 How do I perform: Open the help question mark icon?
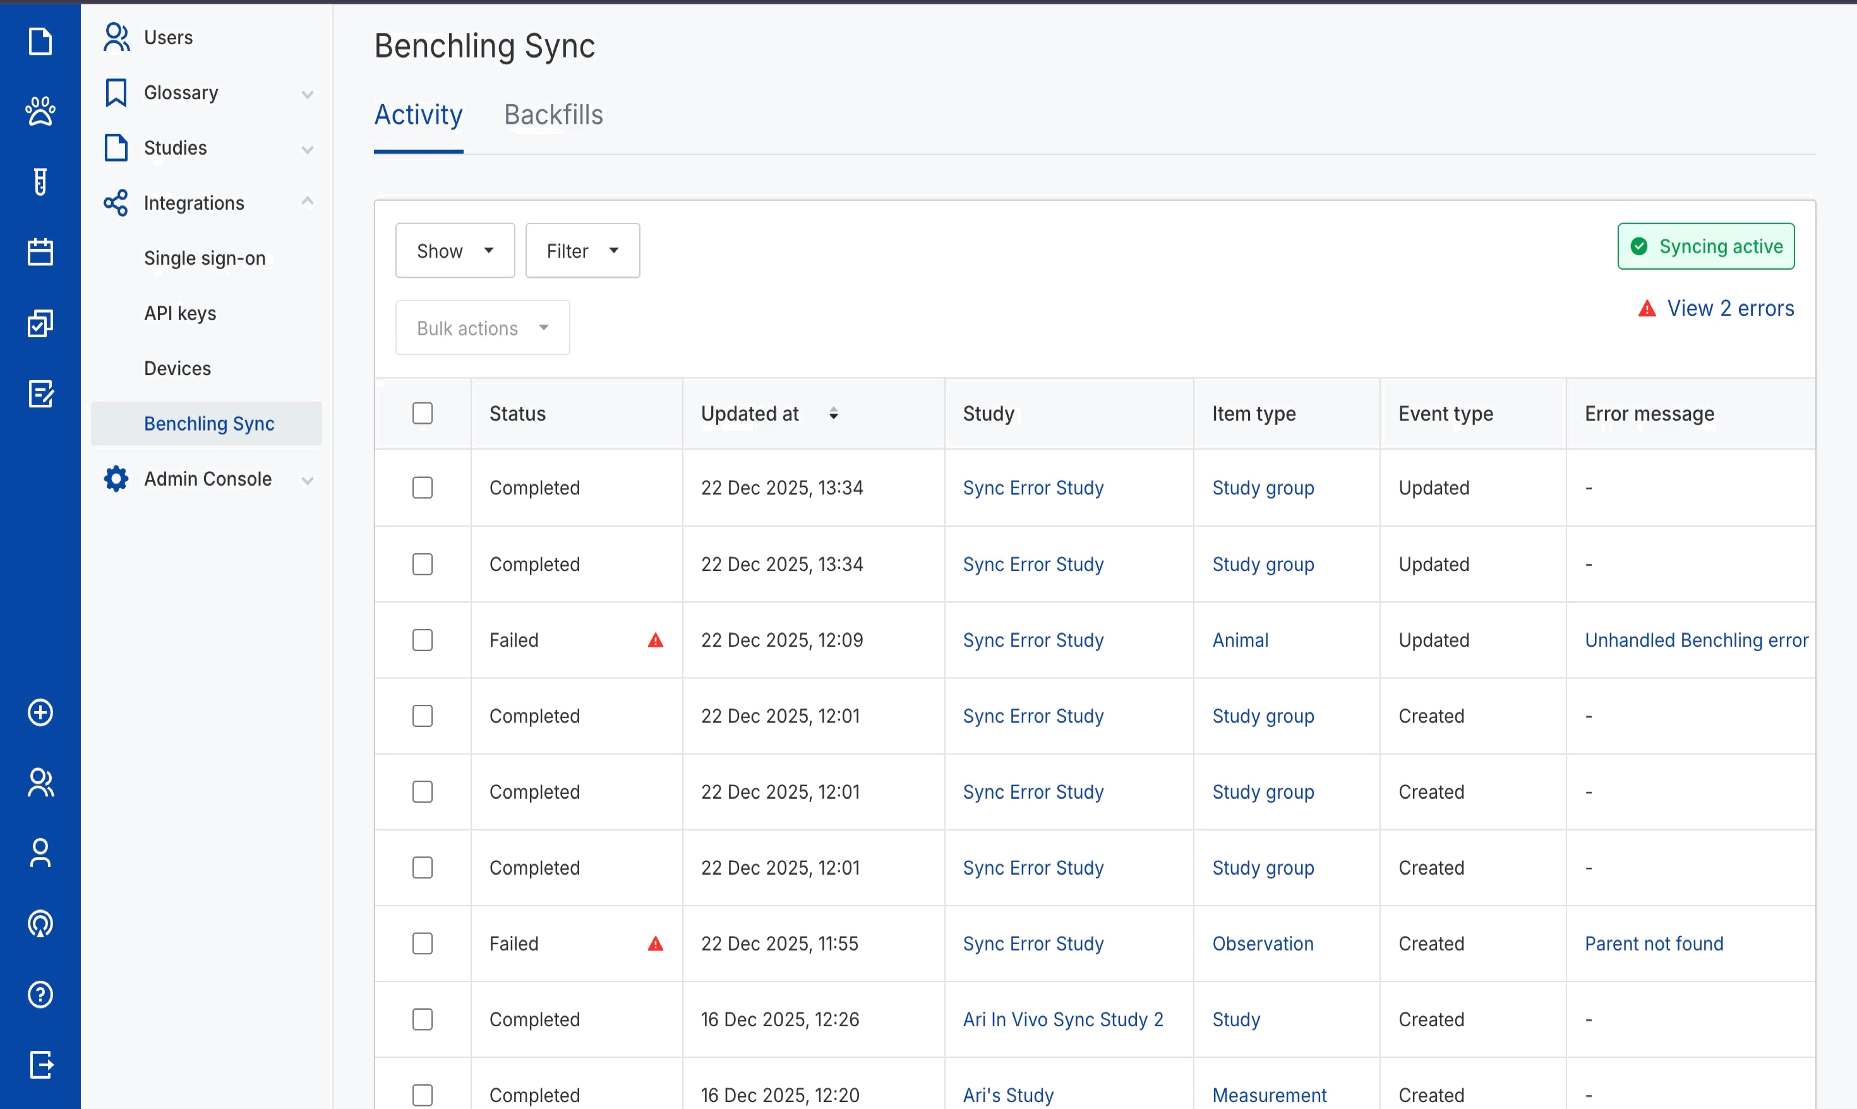(x=40, y=994)
